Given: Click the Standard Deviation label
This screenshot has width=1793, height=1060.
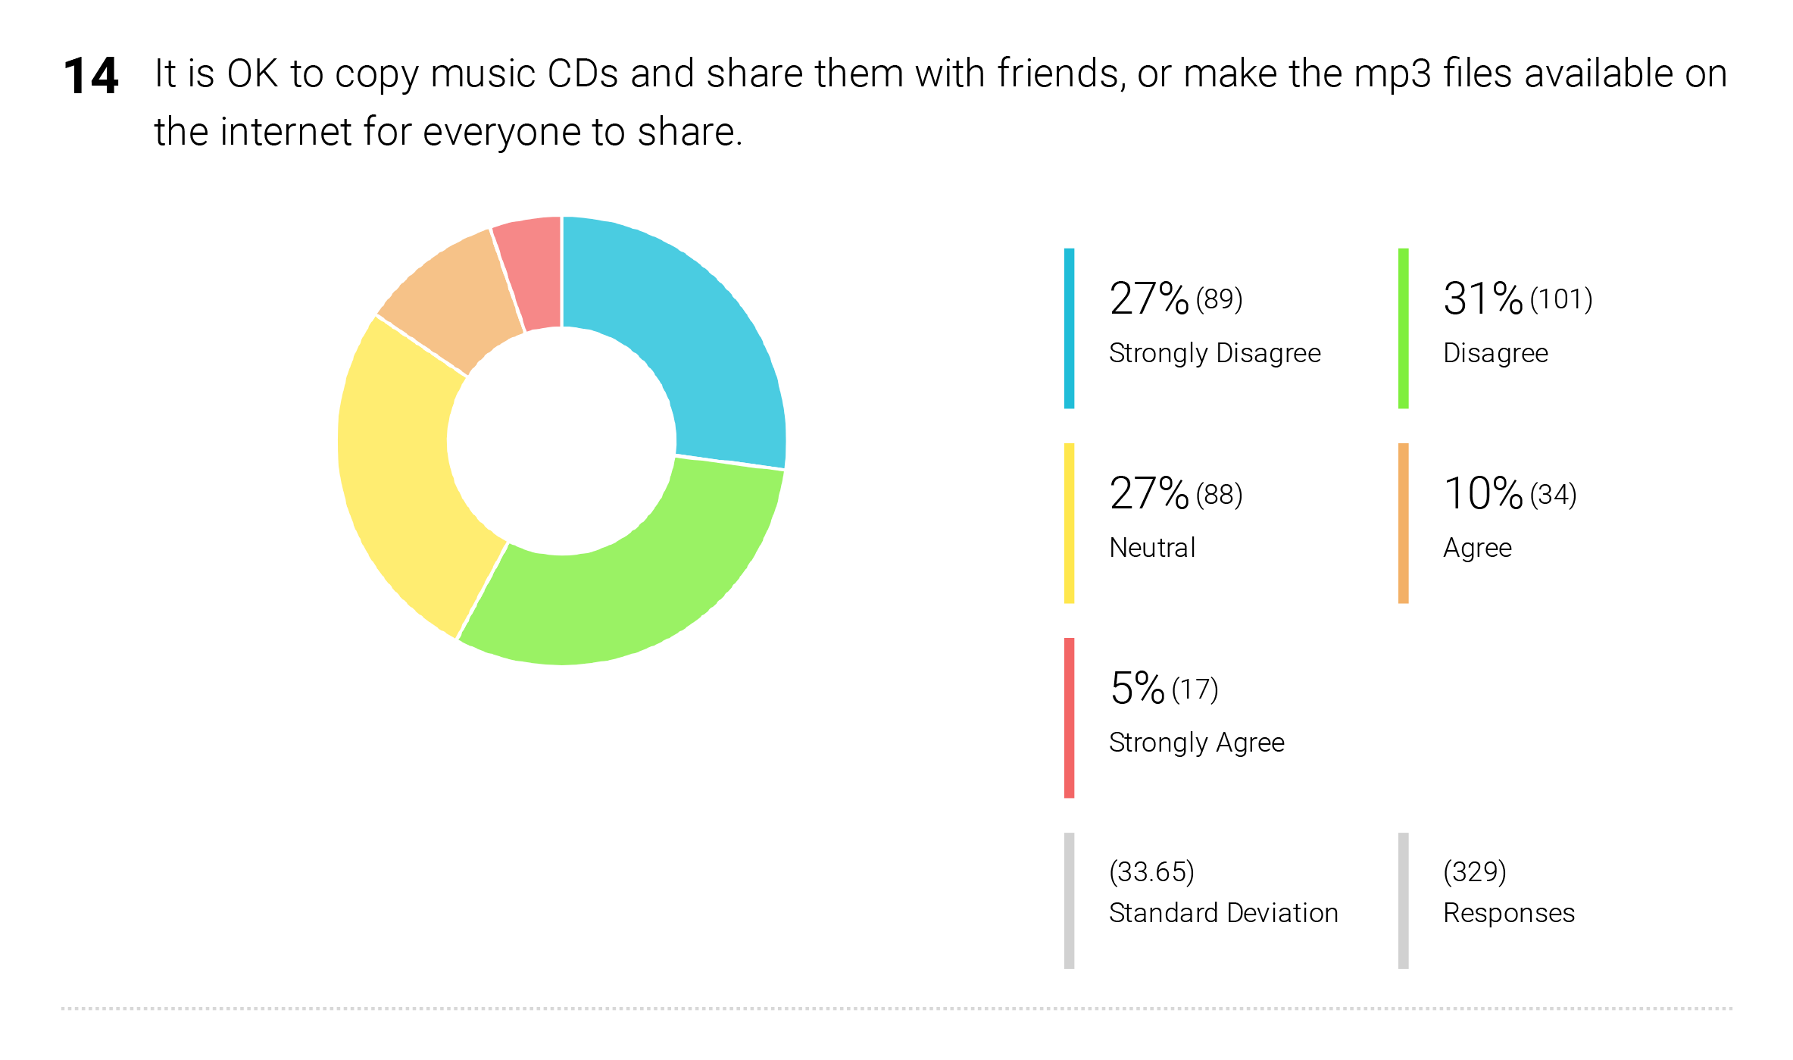Looking at the screenshot, I should click(x=1223, y=912).
